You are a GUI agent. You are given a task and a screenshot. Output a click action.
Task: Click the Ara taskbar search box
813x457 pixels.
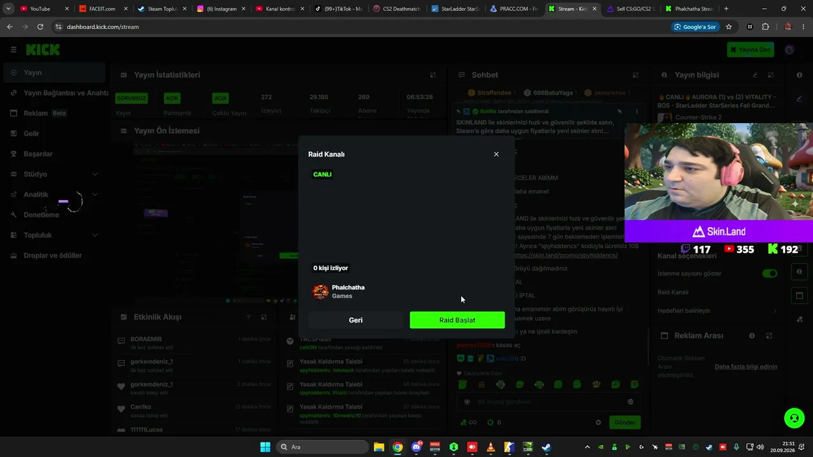pos(324,447)
